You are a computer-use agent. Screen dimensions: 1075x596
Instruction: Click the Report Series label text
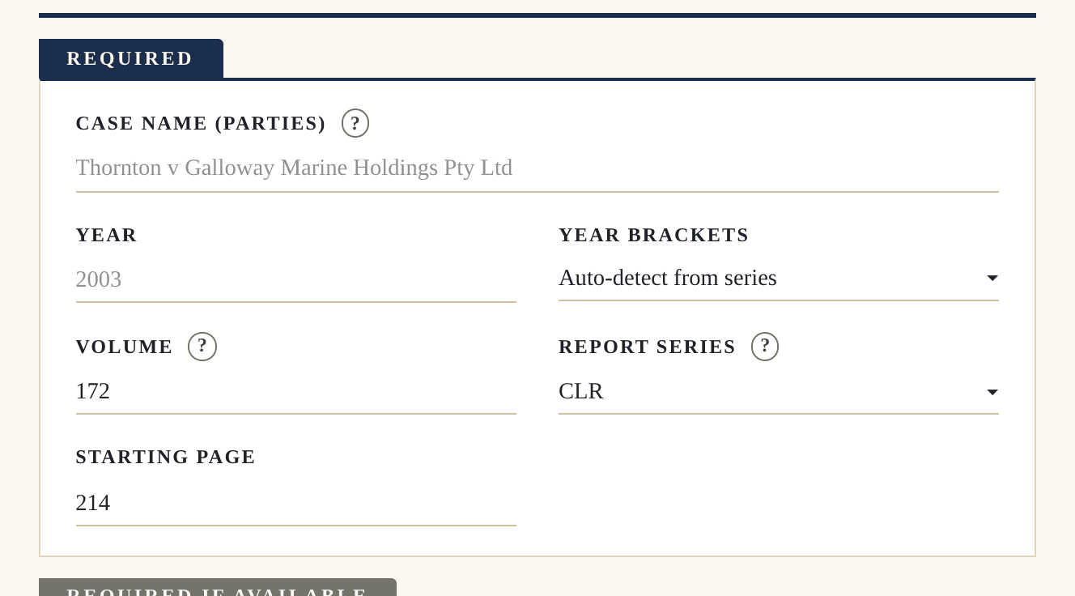[648, 347]
